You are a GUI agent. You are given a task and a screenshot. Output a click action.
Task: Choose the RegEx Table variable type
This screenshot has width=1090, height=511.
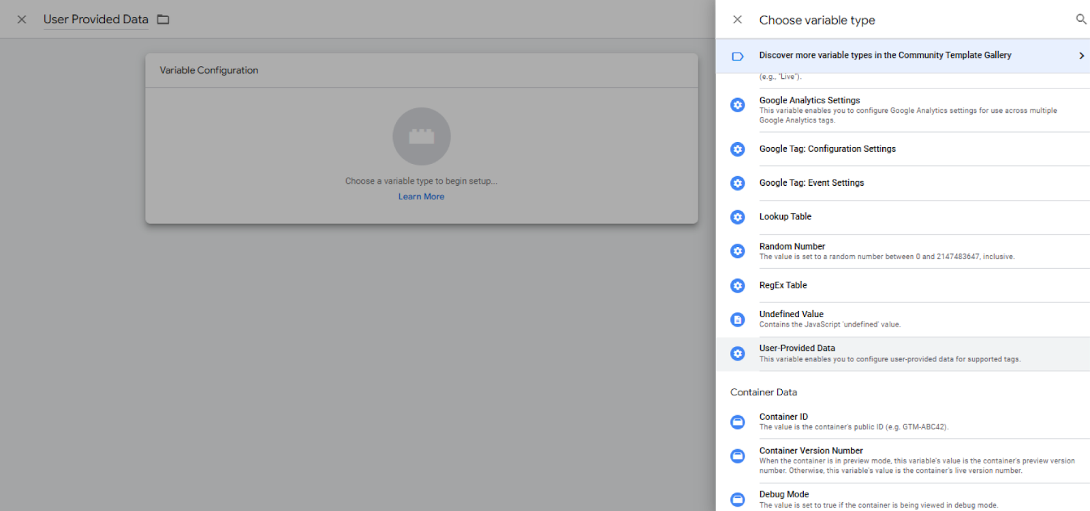point(783,285)
